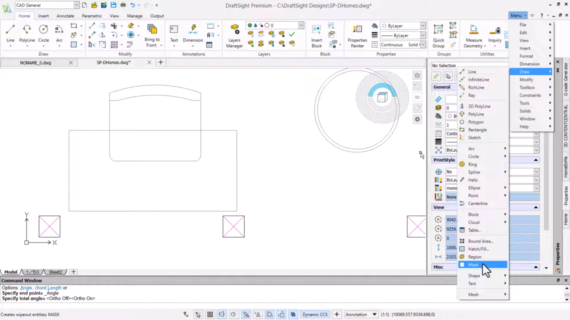This screenshot has width=570, height=320.
Task: Select the Insert Block tool
Action: [316, 36]
